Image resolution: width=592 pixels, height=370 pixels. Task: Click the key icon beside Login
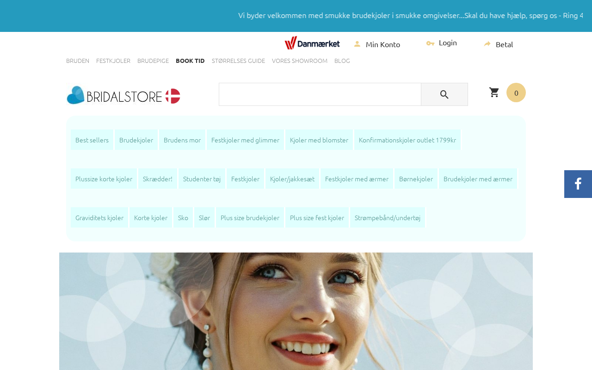click(430, 43)
